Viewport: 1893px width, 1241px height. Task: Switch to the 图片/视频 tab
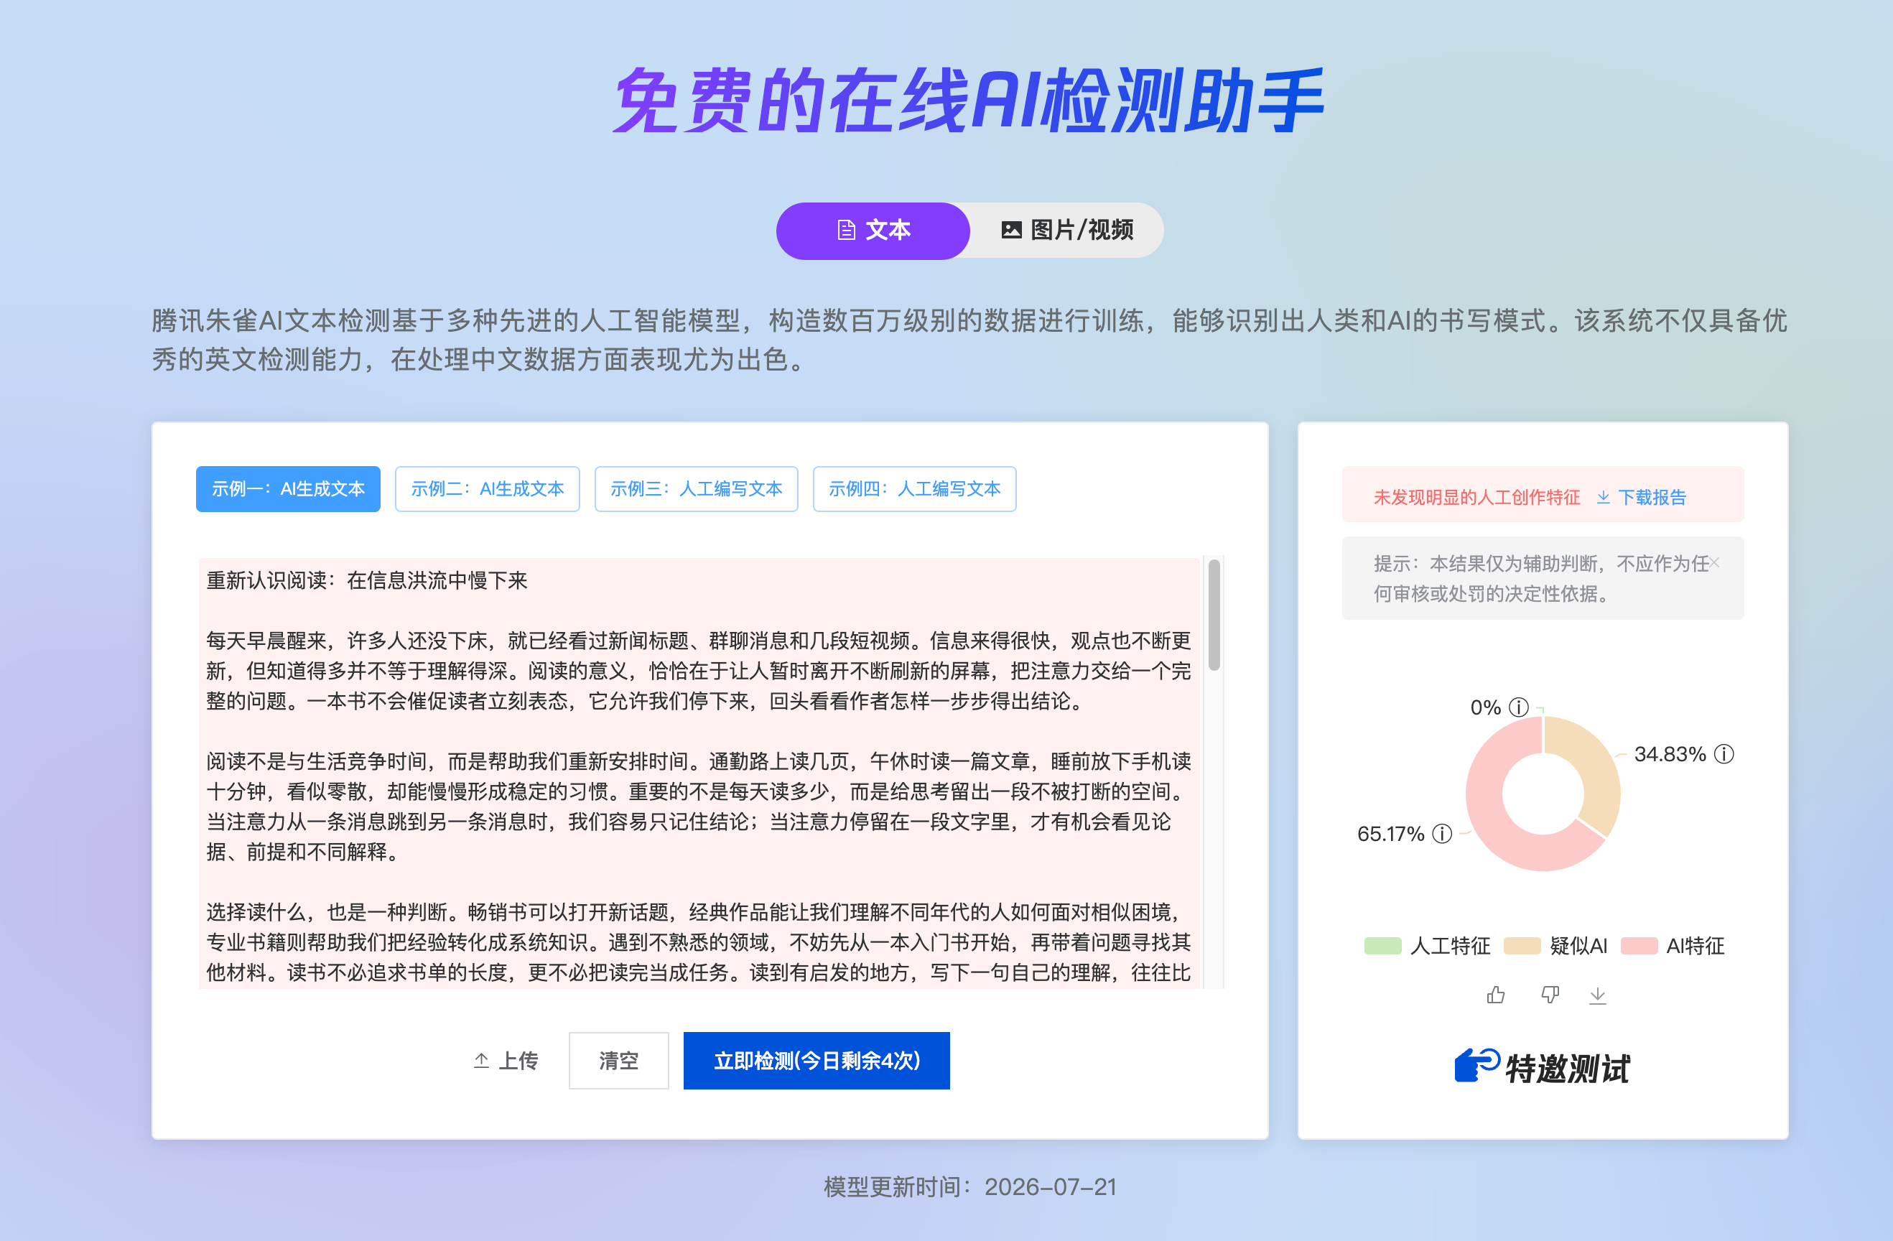(1066, 231)
